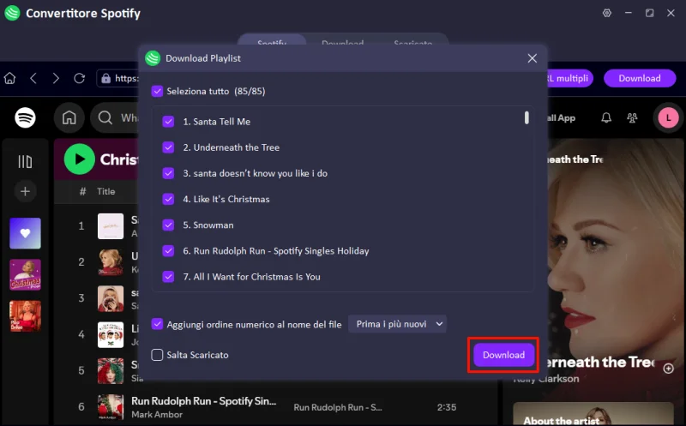Click Kelly Clarkson artist name in right panel
Viewport: 686px width, 426px height.
[546, 379]
